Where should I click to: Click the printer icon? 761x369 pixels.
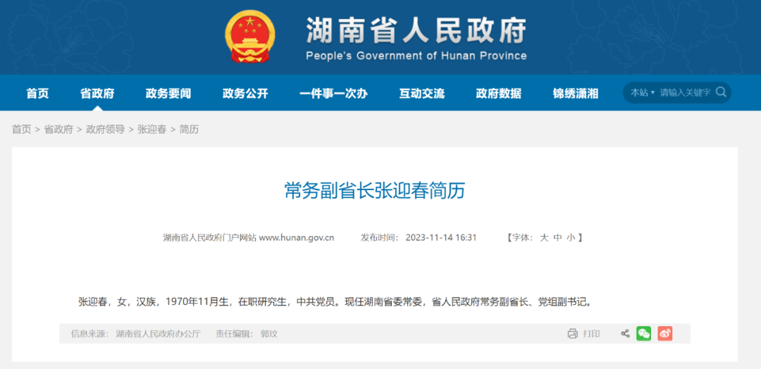pyautogui.click(x=573, y=334)
